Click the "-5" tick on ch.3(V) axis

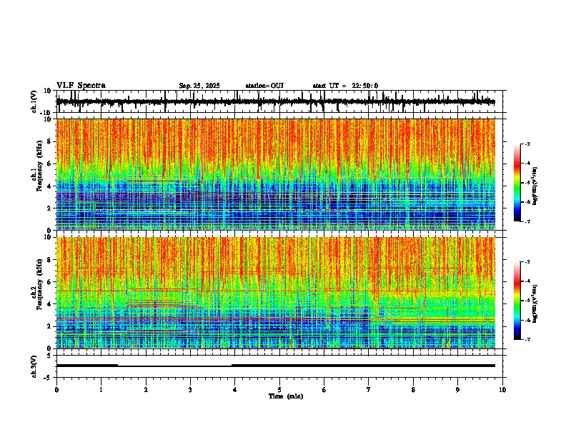point(49,378)
